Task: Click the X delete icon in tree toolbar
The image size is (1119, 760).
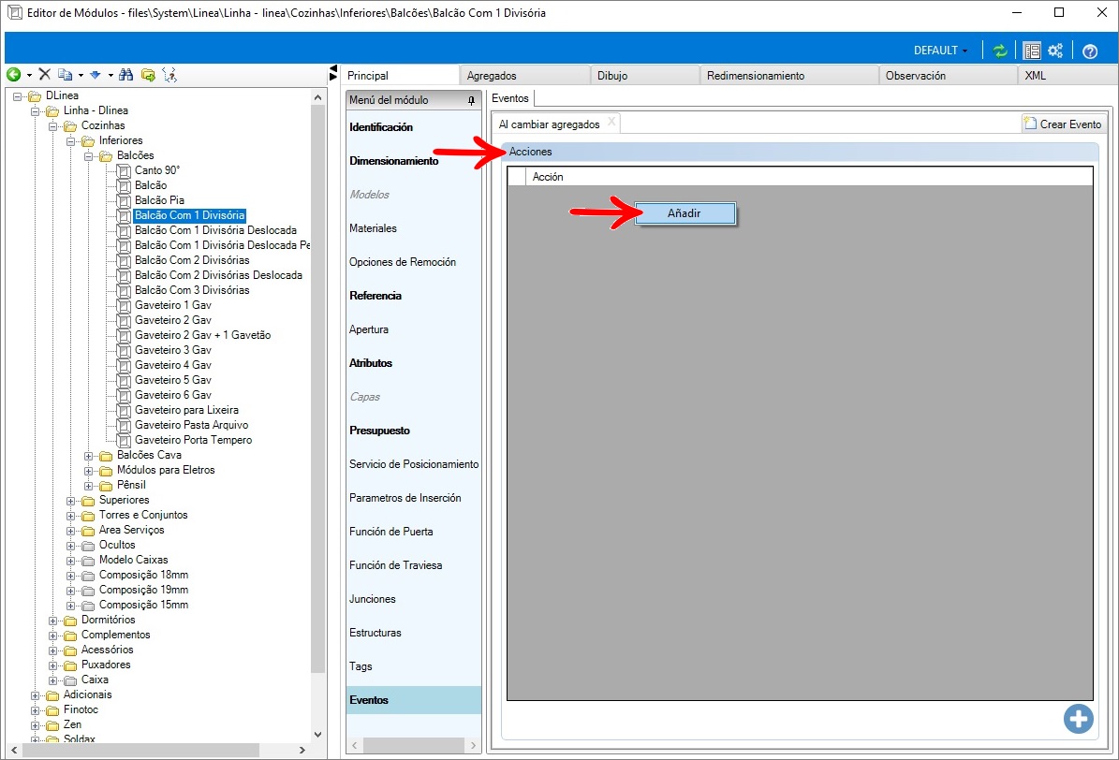Action: 44,74
